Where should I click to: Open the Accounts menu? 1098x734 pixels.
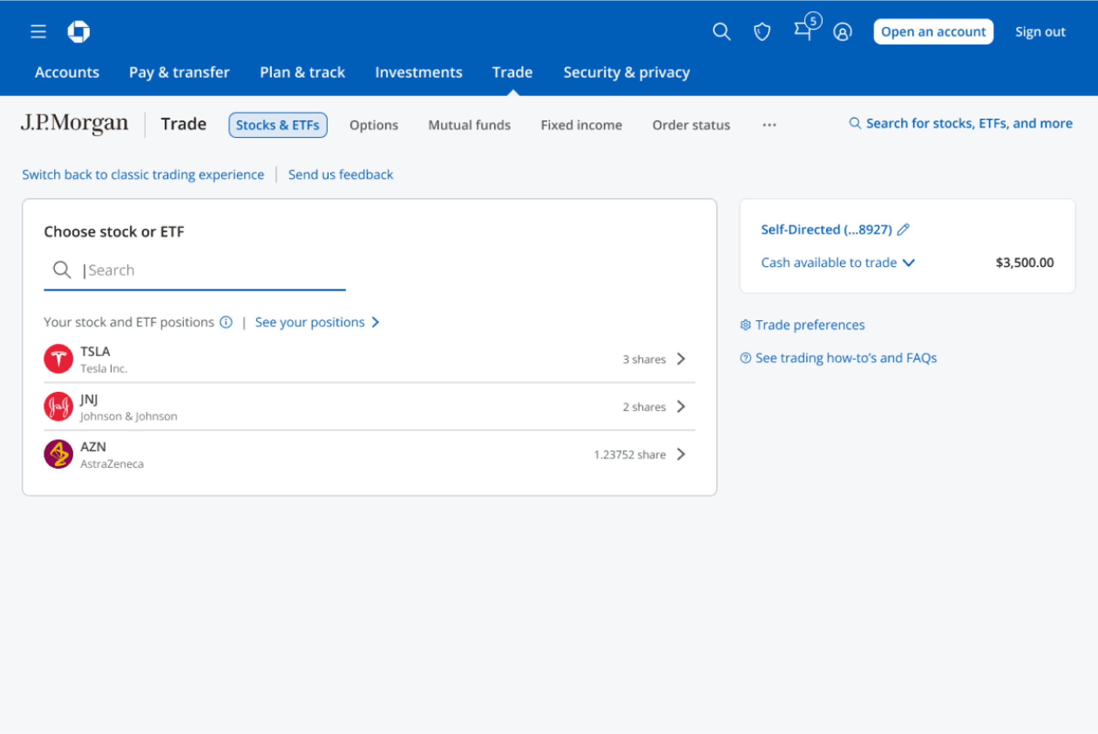(67, 72)
